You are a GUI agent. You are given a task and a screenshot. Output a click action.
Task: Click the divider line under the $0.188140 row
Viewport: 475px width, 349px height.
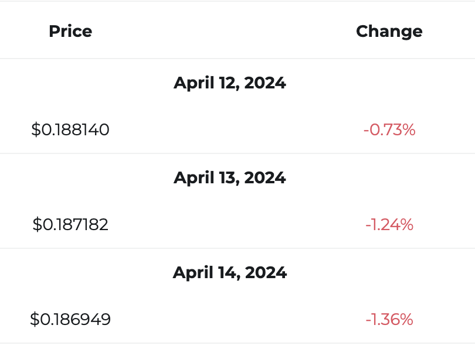[238, 153]
